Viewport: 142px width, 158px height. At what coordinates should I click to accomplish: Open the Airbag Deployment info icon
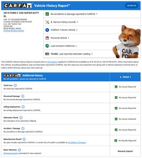click(x=23, y=107)
